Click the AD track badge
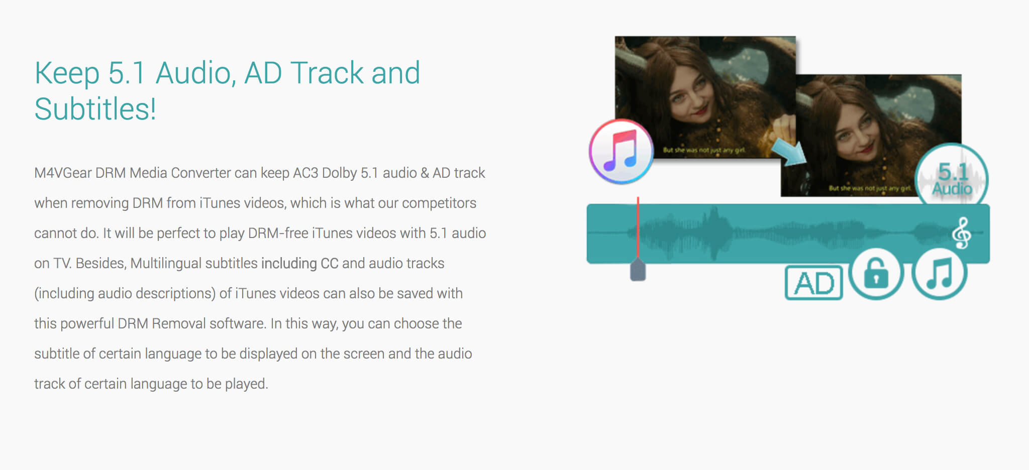The width and height of the screenshot is (1029, 470). click(x=813, y=283)
